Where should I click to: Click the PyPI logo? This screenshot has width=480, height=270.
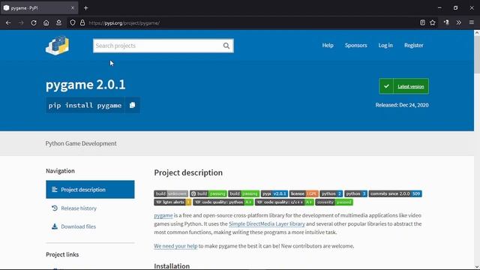click(57, 45)
